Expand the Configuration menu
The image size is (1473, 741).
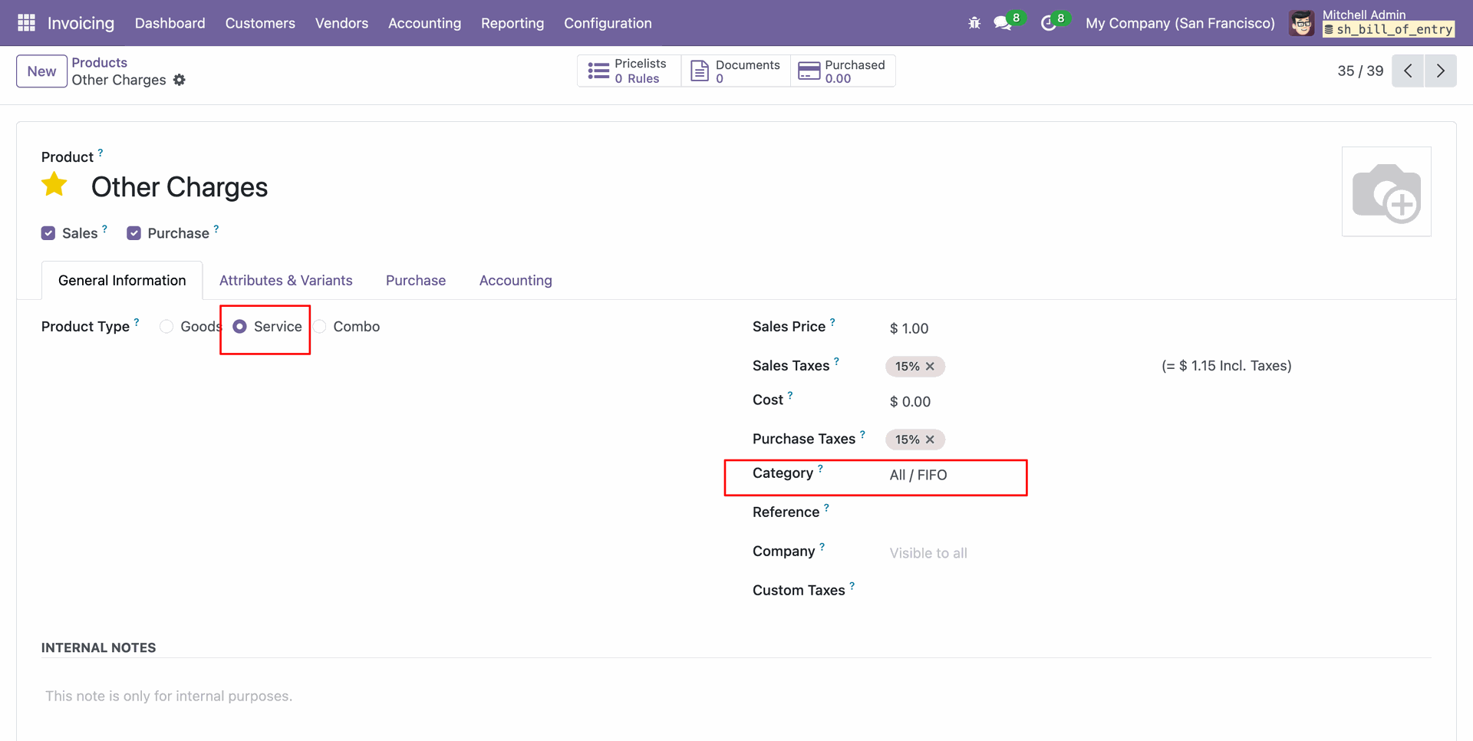coord(608,23)
